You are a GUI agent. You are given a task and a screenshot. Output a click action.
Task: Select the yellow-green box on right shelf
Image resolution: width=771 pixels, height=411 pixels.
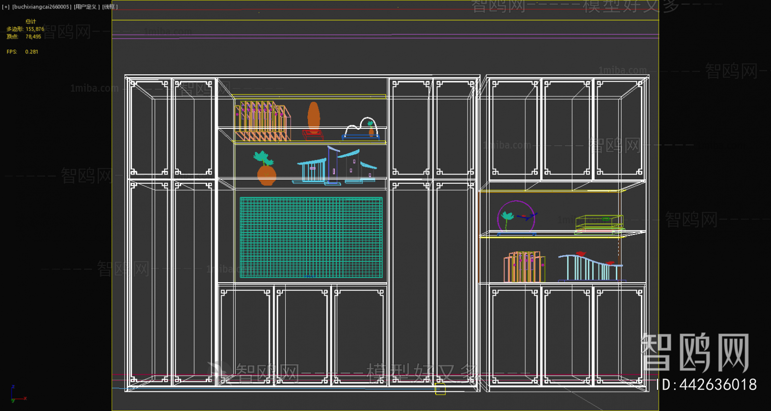(599, 223)
